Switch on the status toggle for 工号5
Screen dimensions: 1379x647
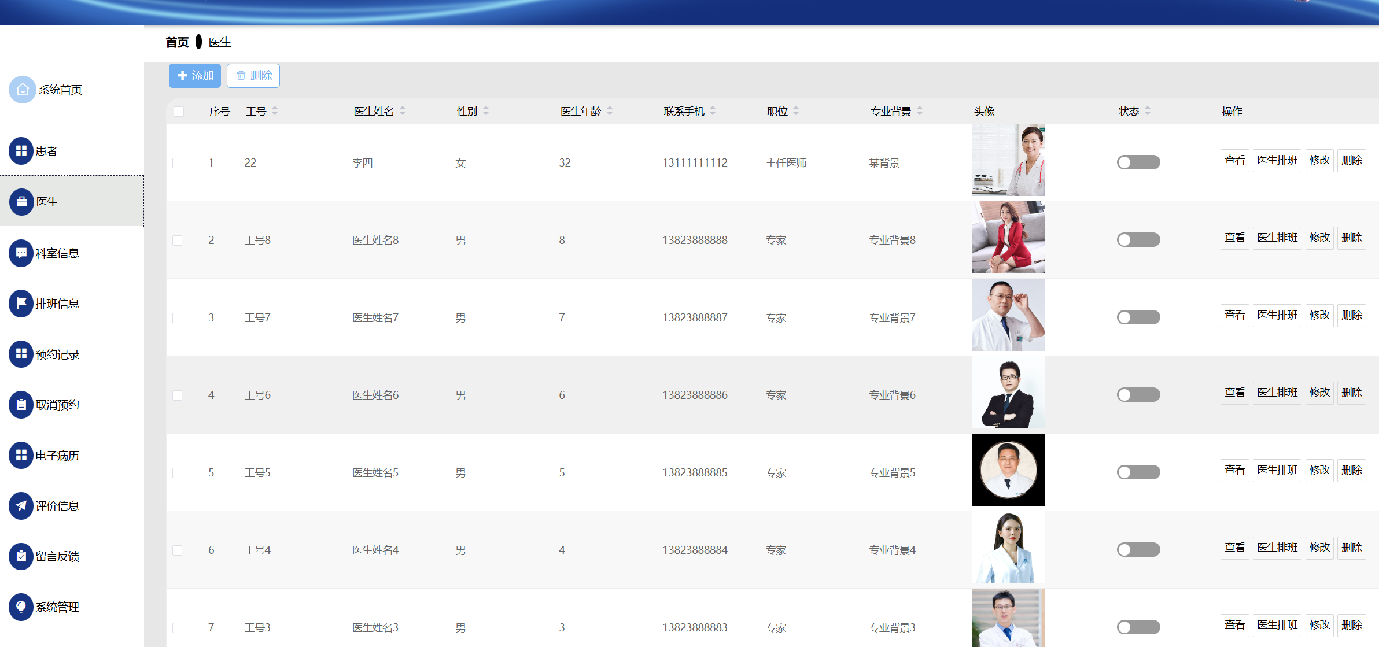[1138, 472]
